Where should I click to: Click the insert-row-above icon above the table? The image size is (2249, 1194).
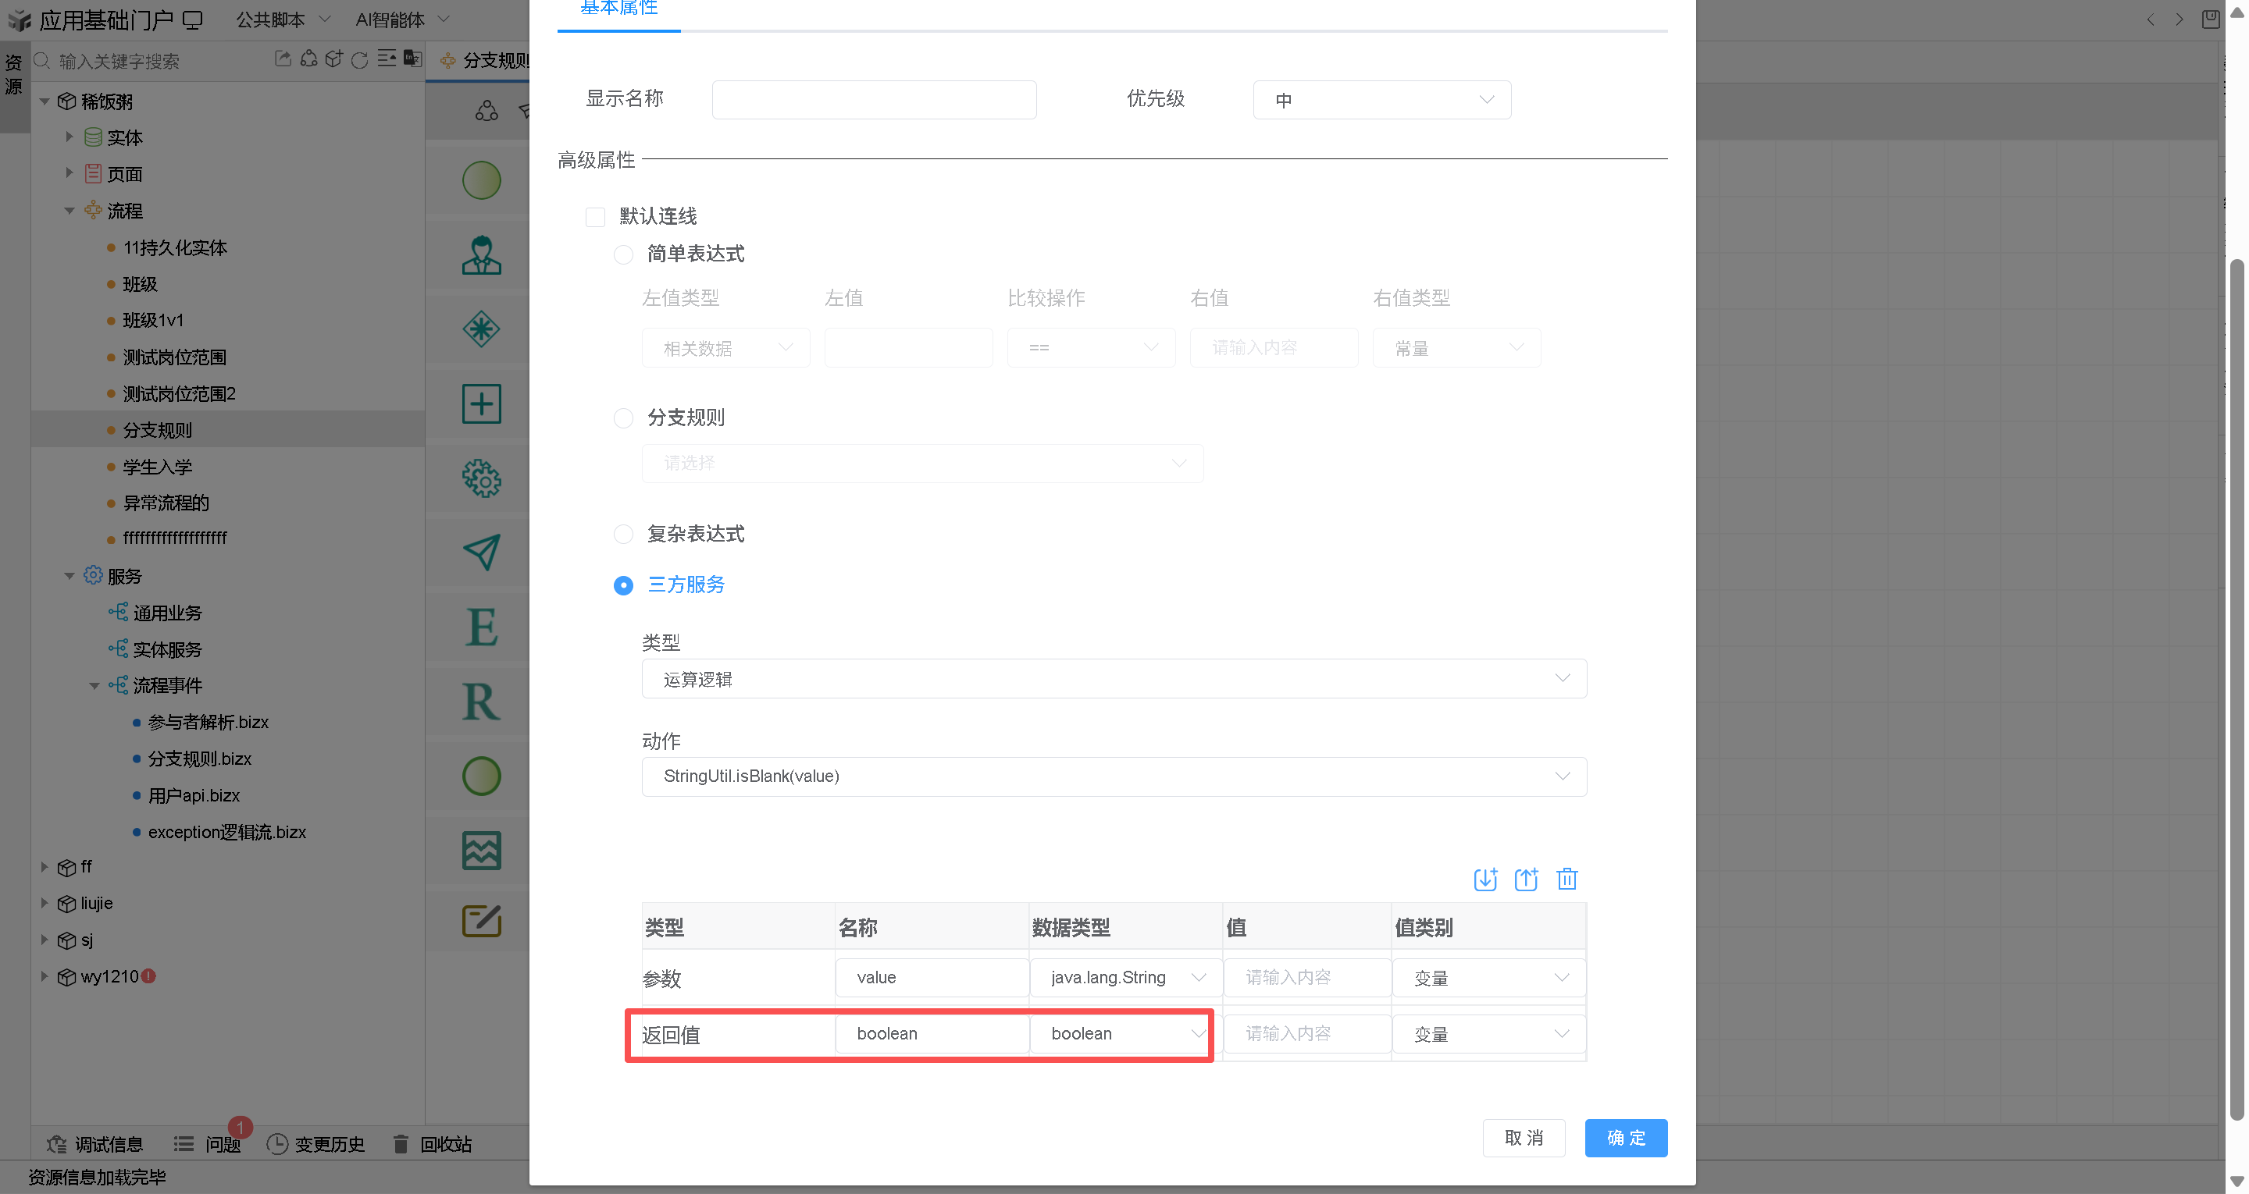pyautogui.click(x=1525, y=879)
